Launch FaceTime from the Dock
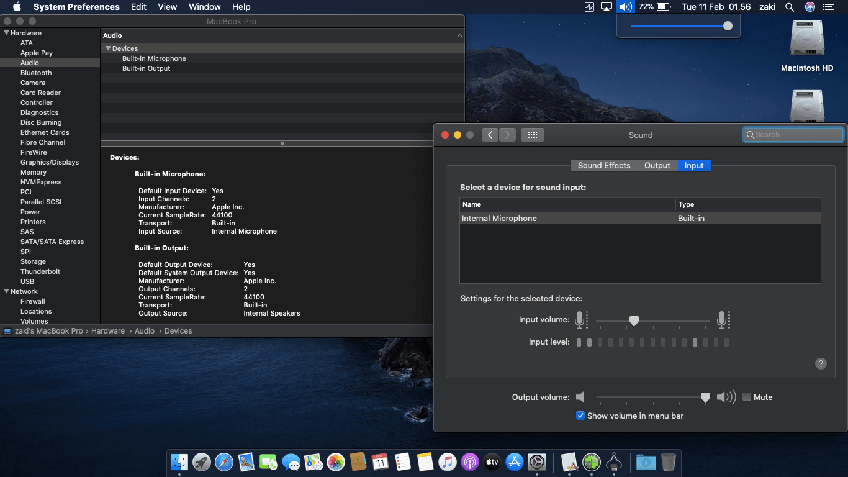 click(269, 462)
